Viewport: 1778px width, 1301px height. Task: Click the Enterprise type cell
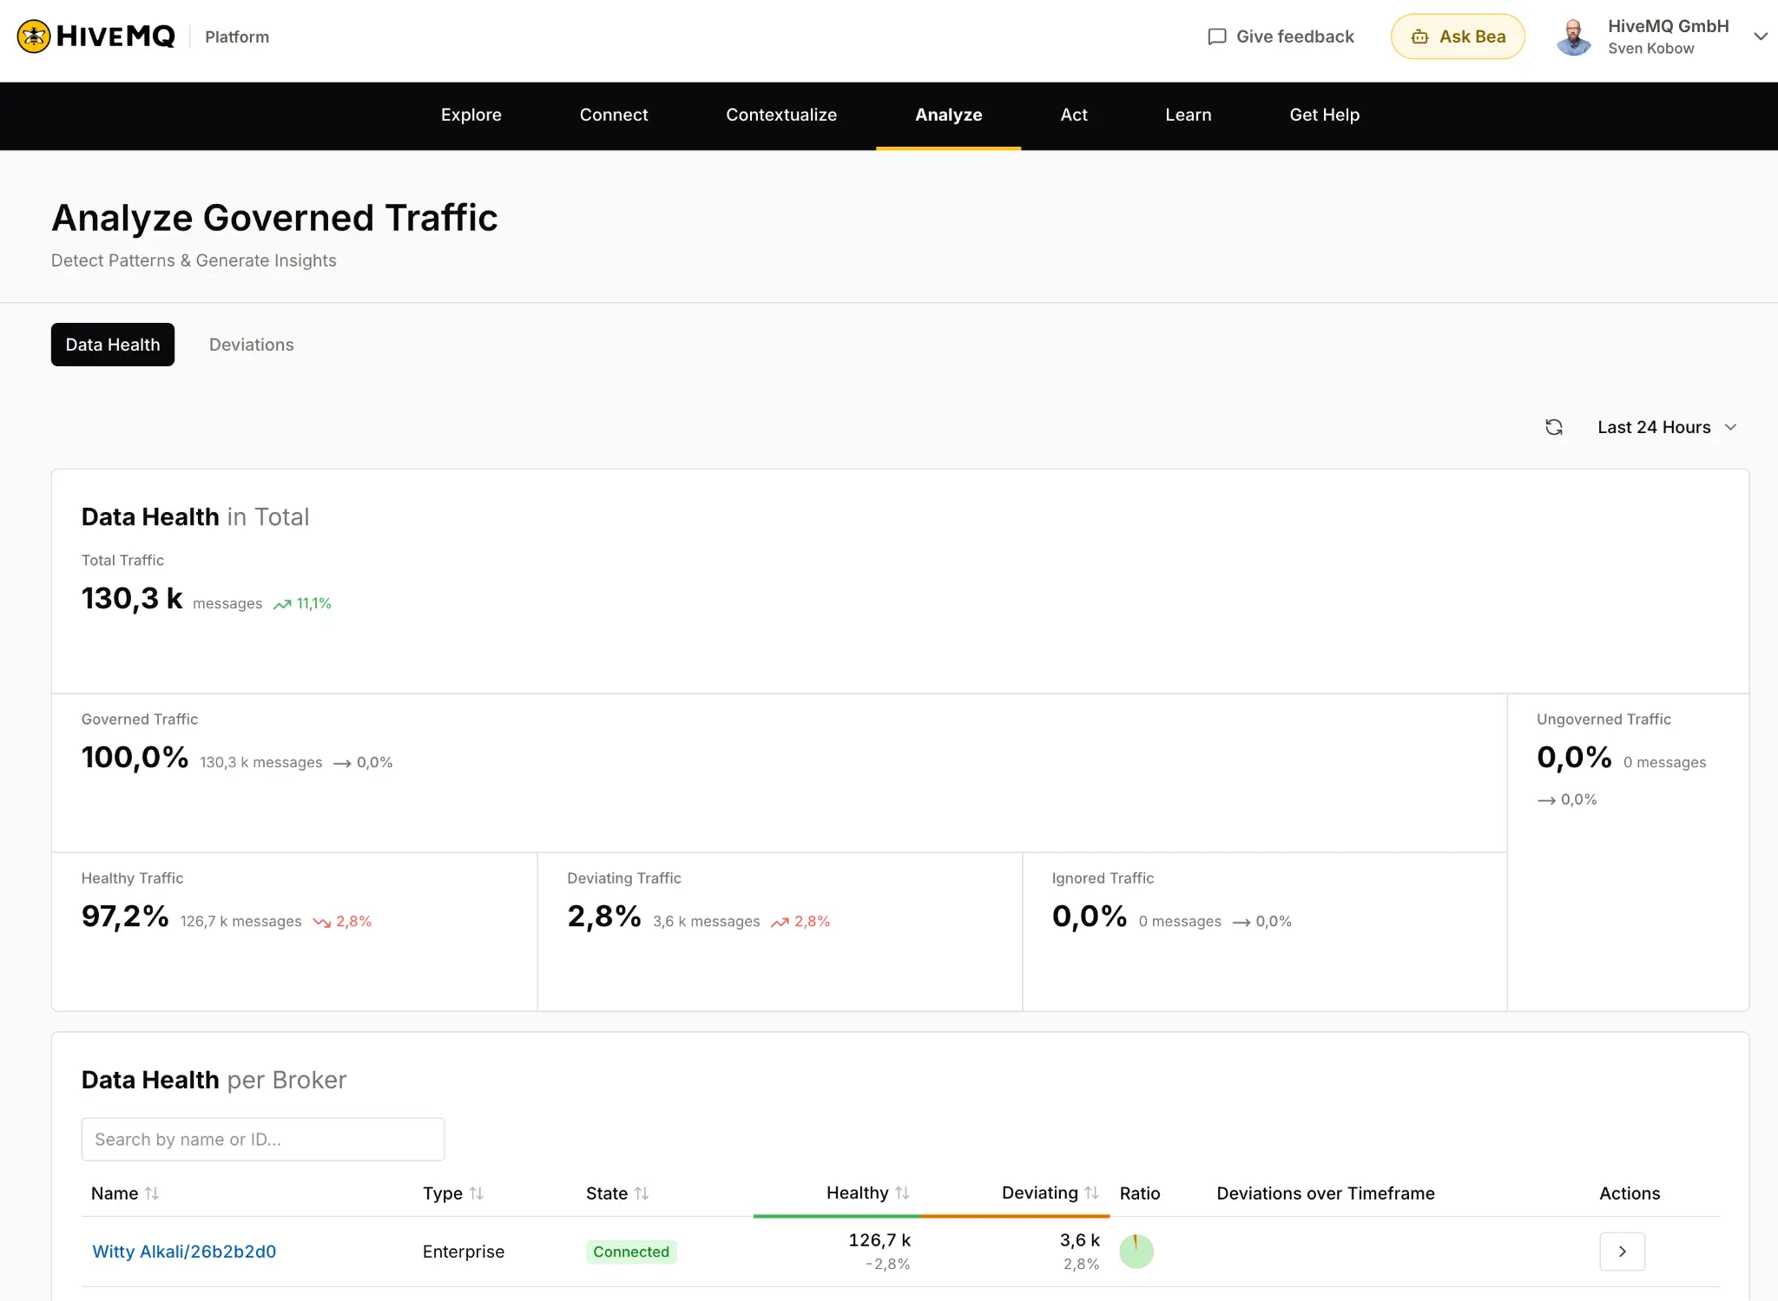tap(464, 1252)
